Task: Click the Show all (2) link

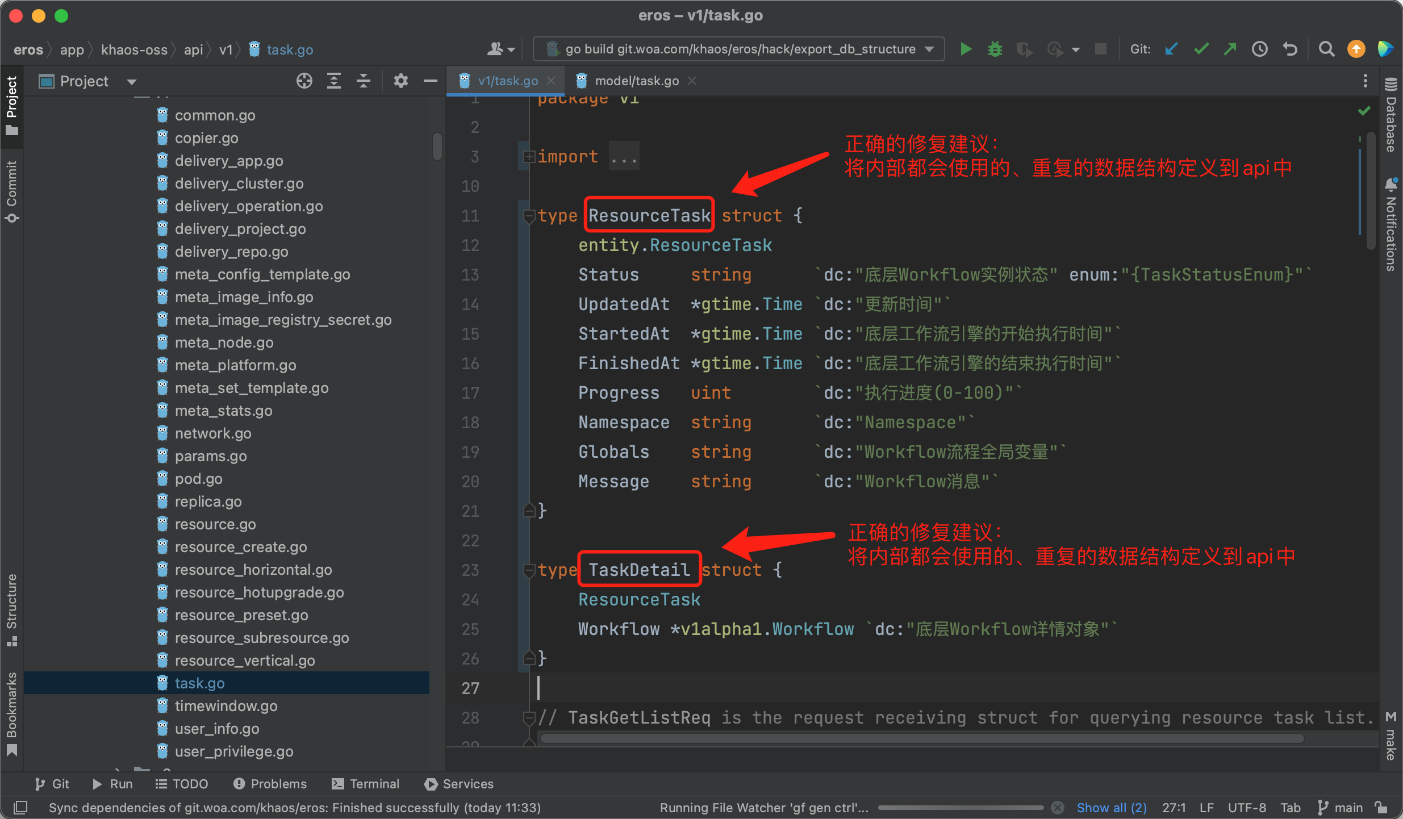Action: (1112, 808)
